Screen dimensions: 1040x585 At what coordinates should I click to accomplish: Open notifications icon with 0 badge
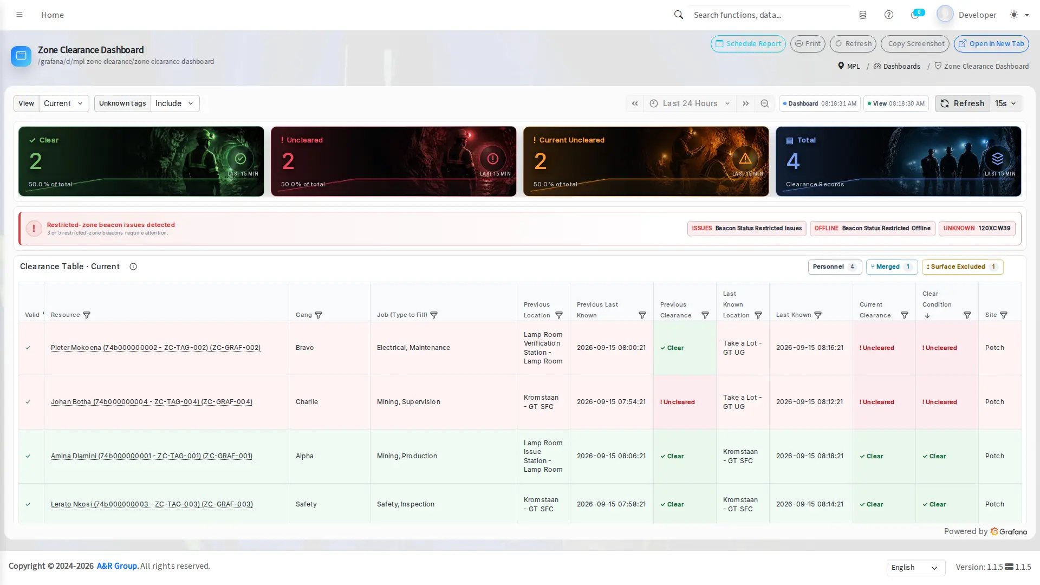[915, 15]
